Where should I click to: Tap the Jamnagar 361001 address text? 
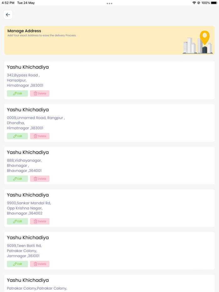[x=23, y=256]
